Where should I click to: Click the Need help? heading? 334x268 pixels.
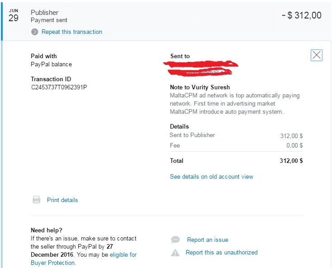click(47, 230)
